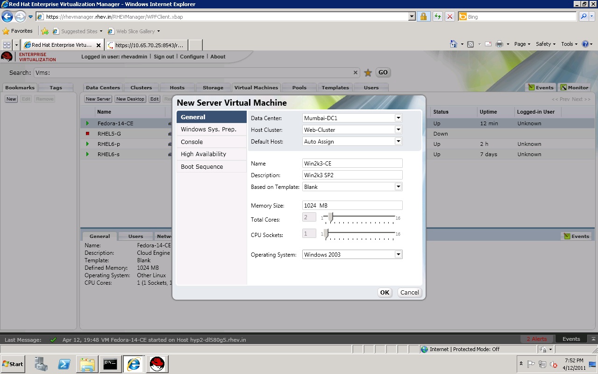The width and height of the screenshot is (598, 374).
Task: Click the Favorites star icon
Action: pyautogui.click(x=6, y=31)
